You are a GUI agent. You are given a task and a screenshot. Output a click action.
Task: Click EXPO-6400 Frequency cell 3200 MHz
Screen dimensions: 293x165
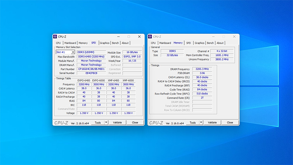click(x=84, y=85)
